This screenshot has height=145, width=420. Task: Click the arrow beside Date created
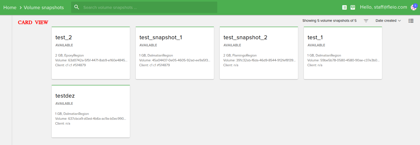(399, 21)
